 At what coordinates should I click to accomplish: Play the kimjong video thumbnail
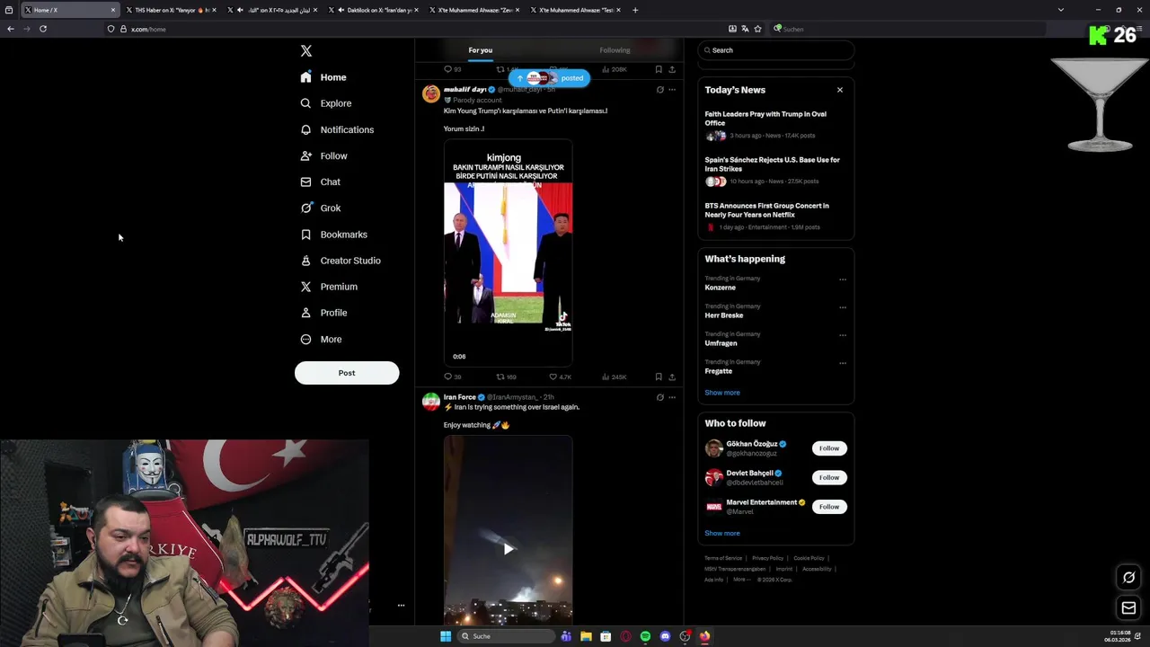[508, 252]
